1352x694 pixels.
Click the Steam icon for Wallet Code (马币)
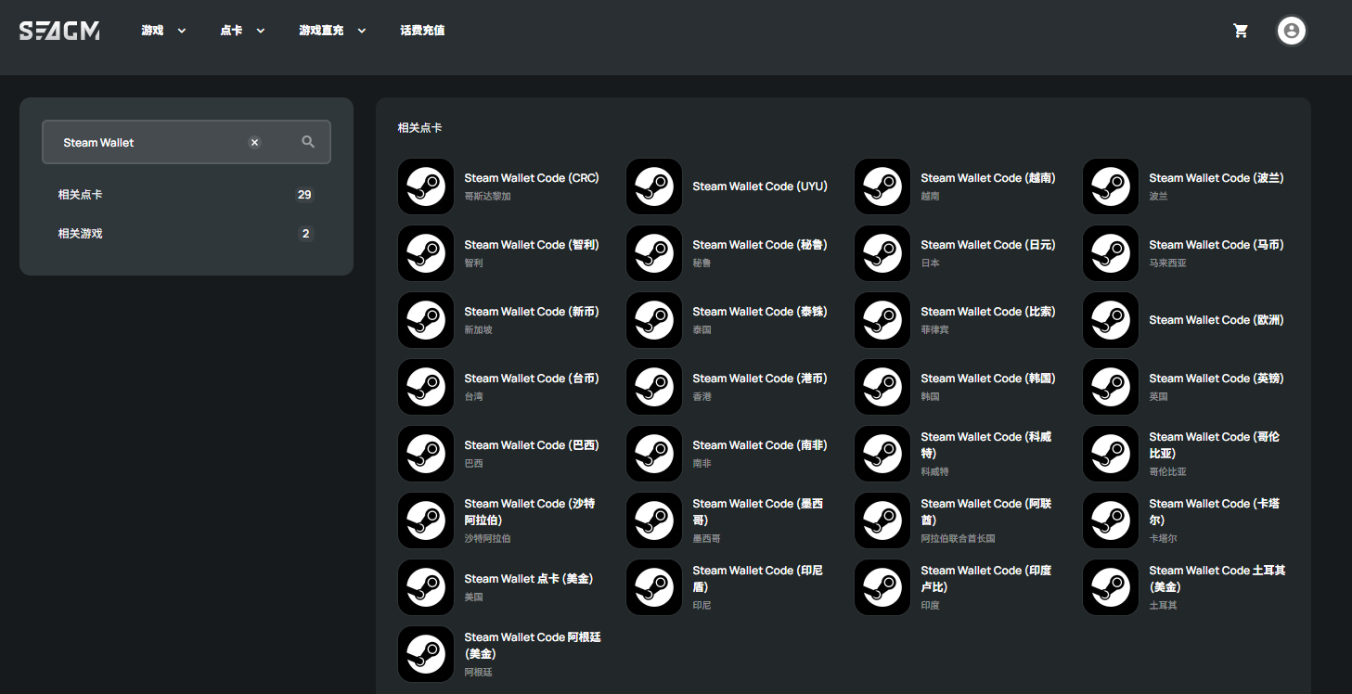[x=1111, y=253]
